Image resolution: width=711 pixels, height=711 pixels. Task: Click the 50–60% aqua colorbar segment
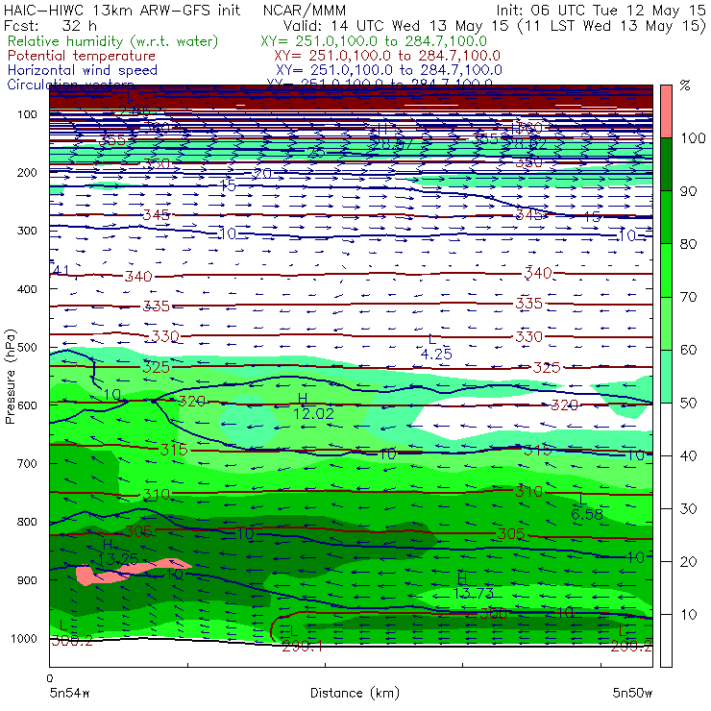point(666,377)
